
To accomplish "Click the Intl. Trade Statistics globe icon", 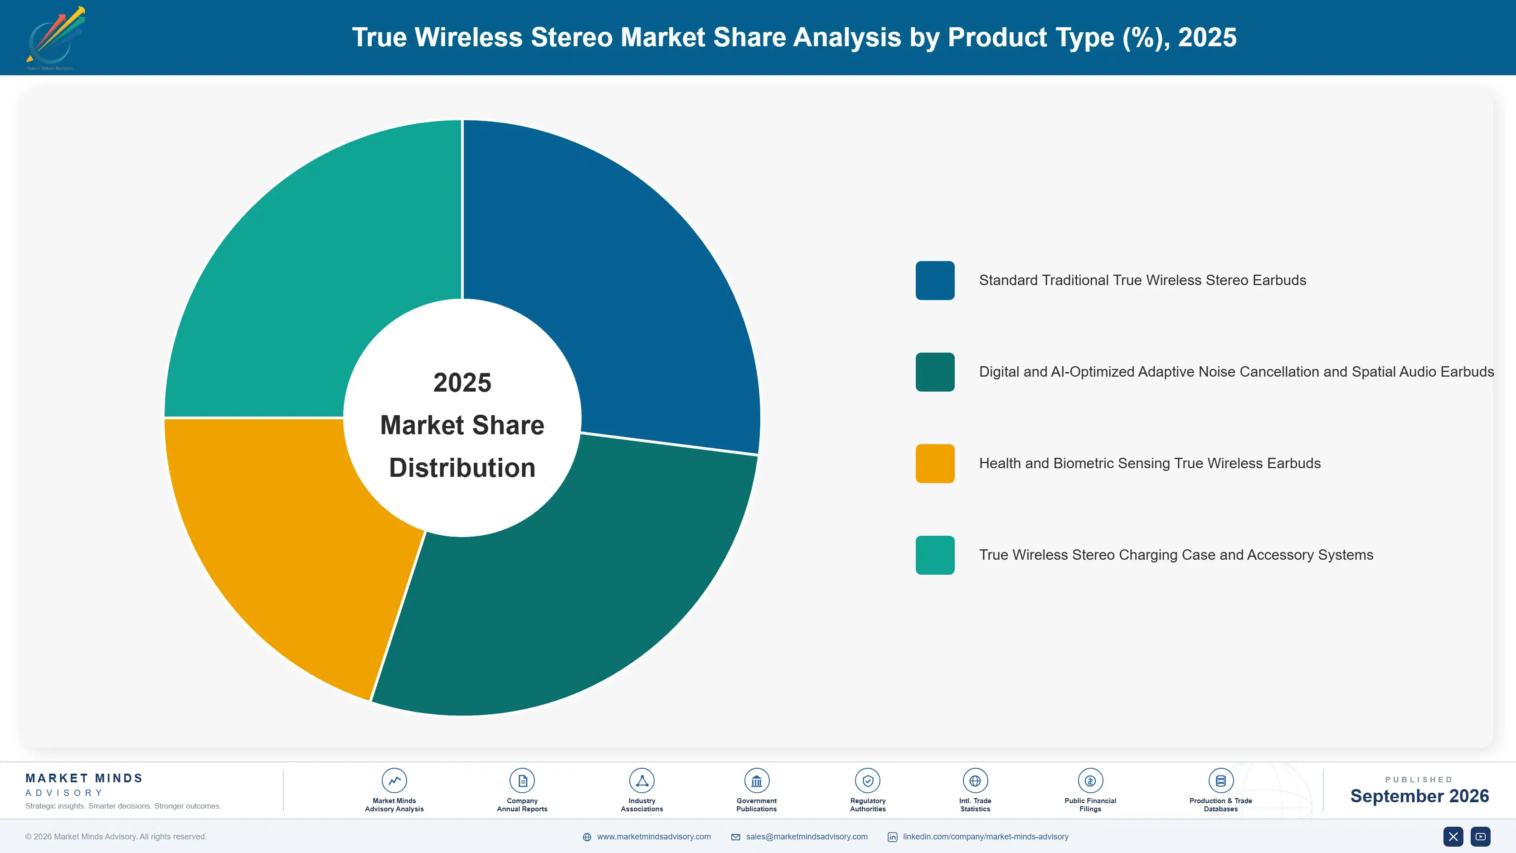I will (975, 780).
